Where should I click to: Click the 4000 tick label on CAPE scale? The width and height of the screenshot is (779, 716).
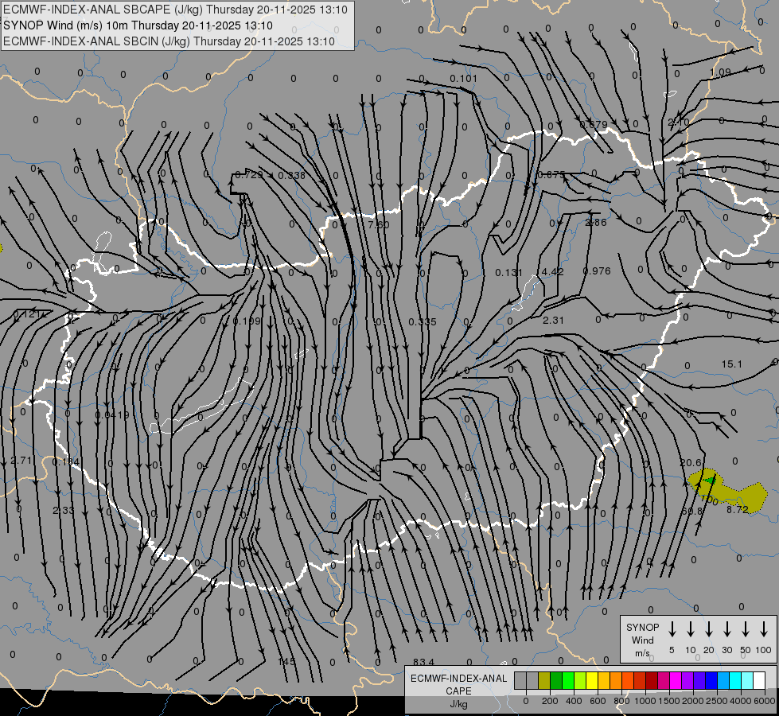tap(741, 701)
